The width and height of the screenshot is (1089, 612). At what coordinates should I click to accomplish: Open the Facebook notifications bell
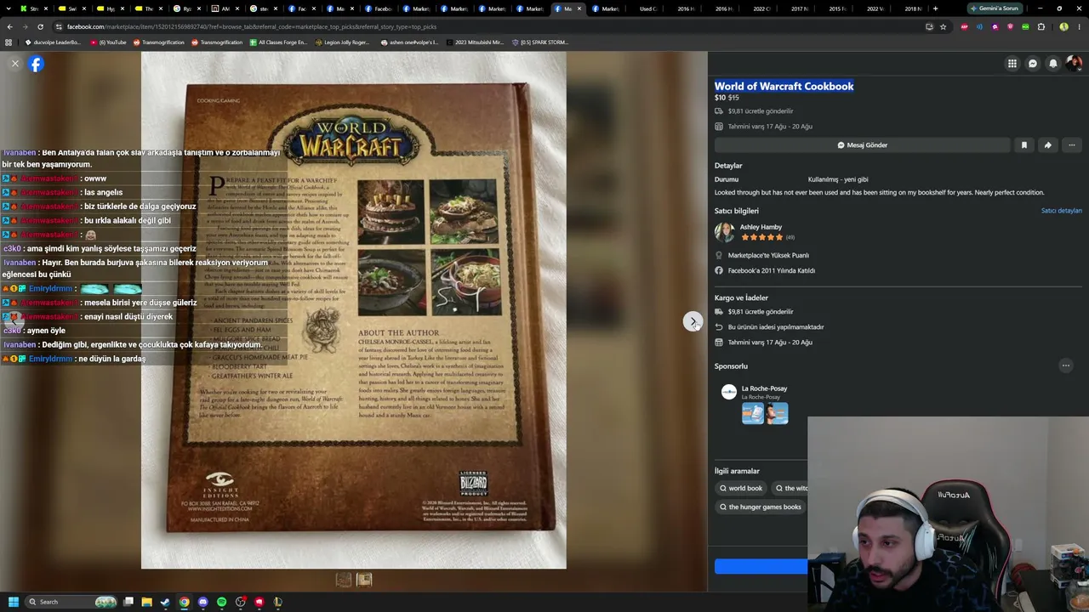(1053, 63)
